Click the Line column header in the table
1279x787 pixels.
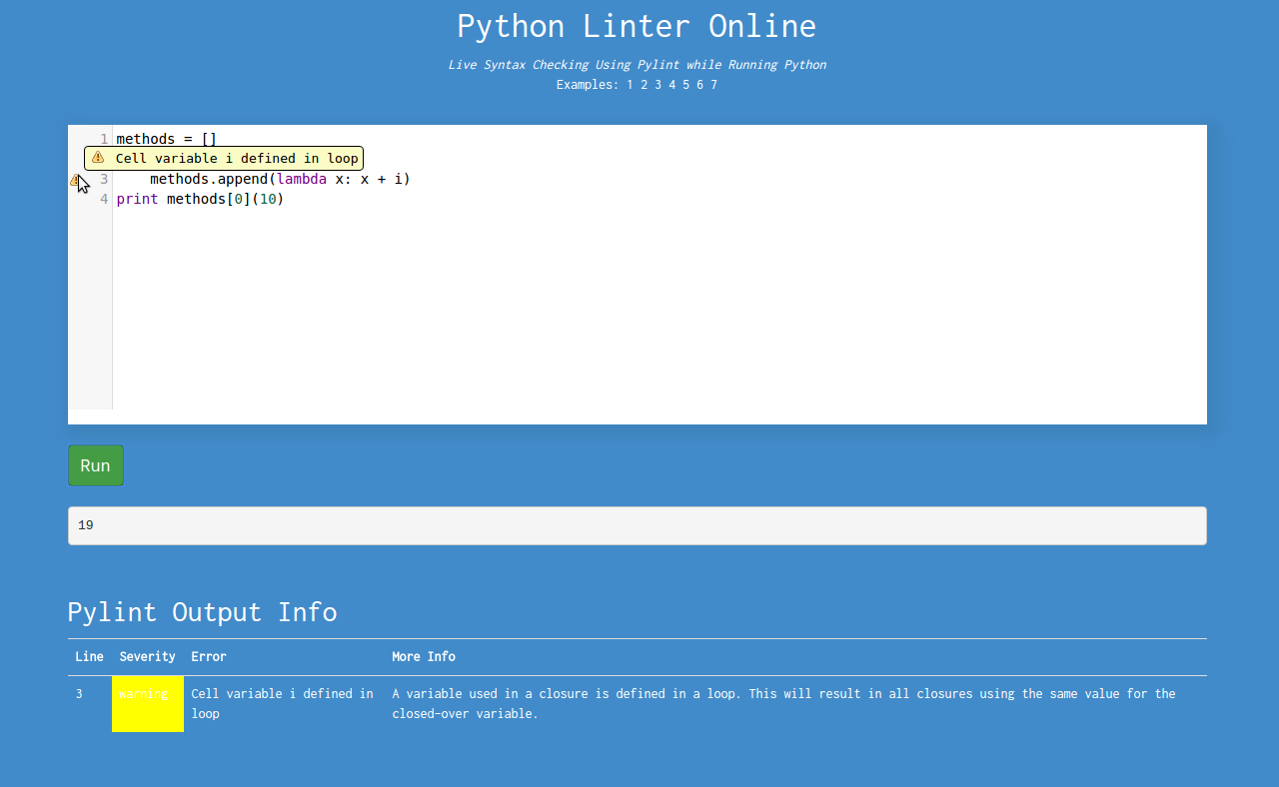click(89, 657)
